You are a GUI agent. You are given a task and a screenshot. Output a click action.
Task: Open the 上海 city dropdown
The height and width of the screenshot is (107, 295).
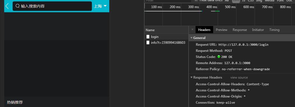pyautogui.click(x=100, y=6)
